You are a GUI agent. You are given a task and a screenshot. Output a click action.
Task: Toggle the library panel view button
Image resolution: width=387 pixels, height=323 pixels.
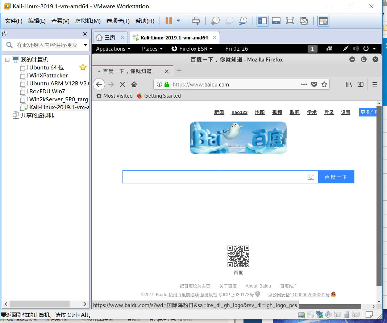click(262, 21)
